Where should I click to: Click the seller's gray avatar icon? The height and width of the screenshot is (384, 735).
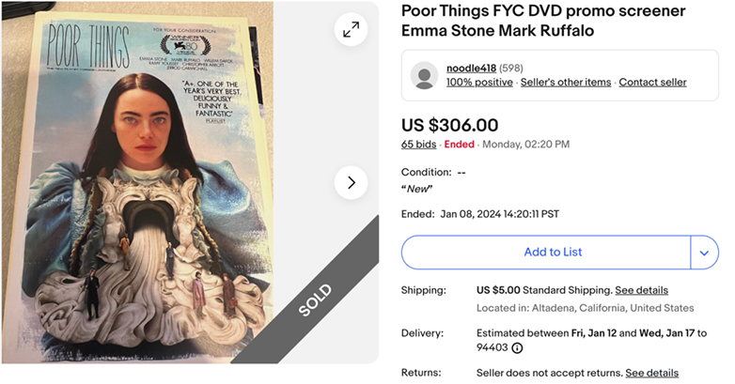coord(425,75)
